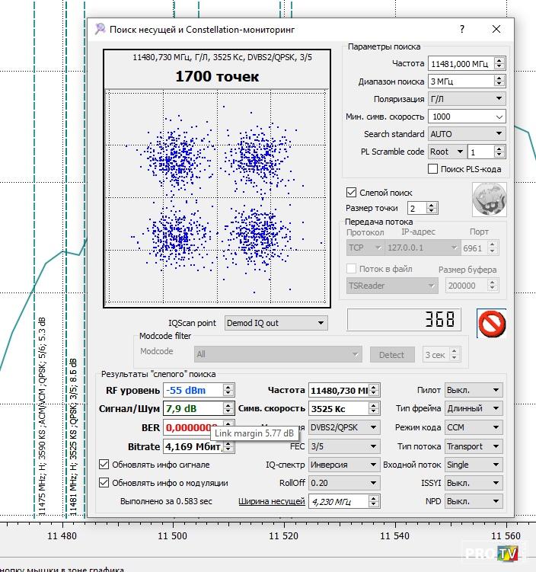Open the PL Scramble code Root dropdown
This screenshot has height=572, width=536.
point(446,152)
